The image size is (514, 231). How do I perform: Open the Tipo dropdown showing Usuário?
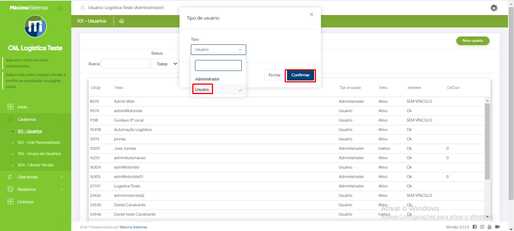click(x=218, y=50)
